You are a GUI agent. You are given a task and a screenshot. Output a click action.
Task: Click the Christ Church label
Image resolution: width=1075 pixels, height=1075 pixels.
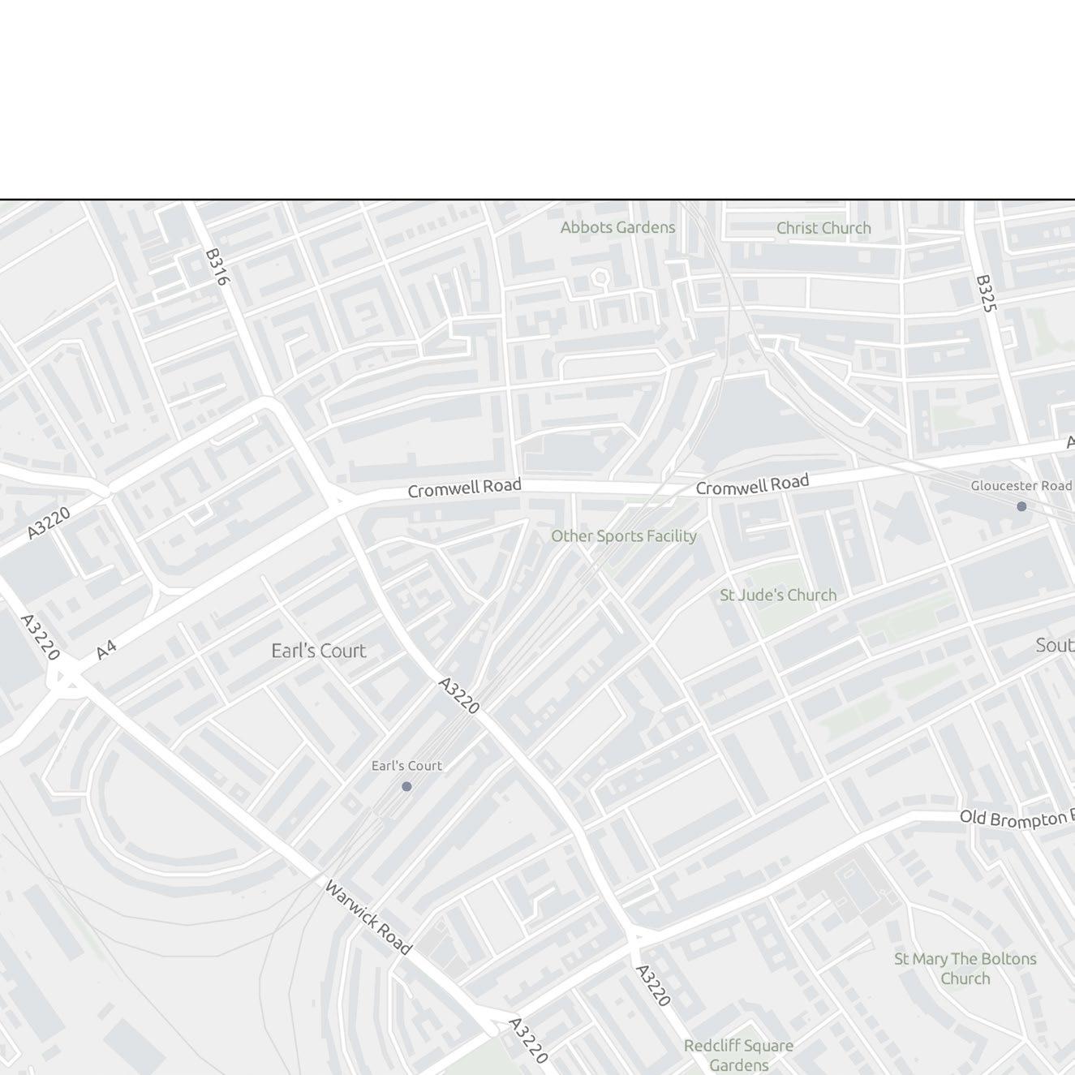(823, 228)
